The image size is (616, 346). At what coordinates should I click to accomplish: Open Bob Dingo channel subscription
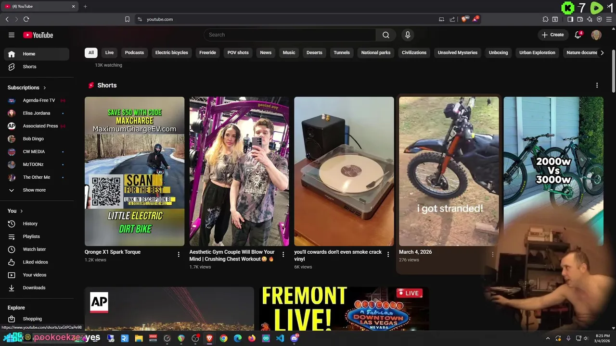[x=37, y=139]
